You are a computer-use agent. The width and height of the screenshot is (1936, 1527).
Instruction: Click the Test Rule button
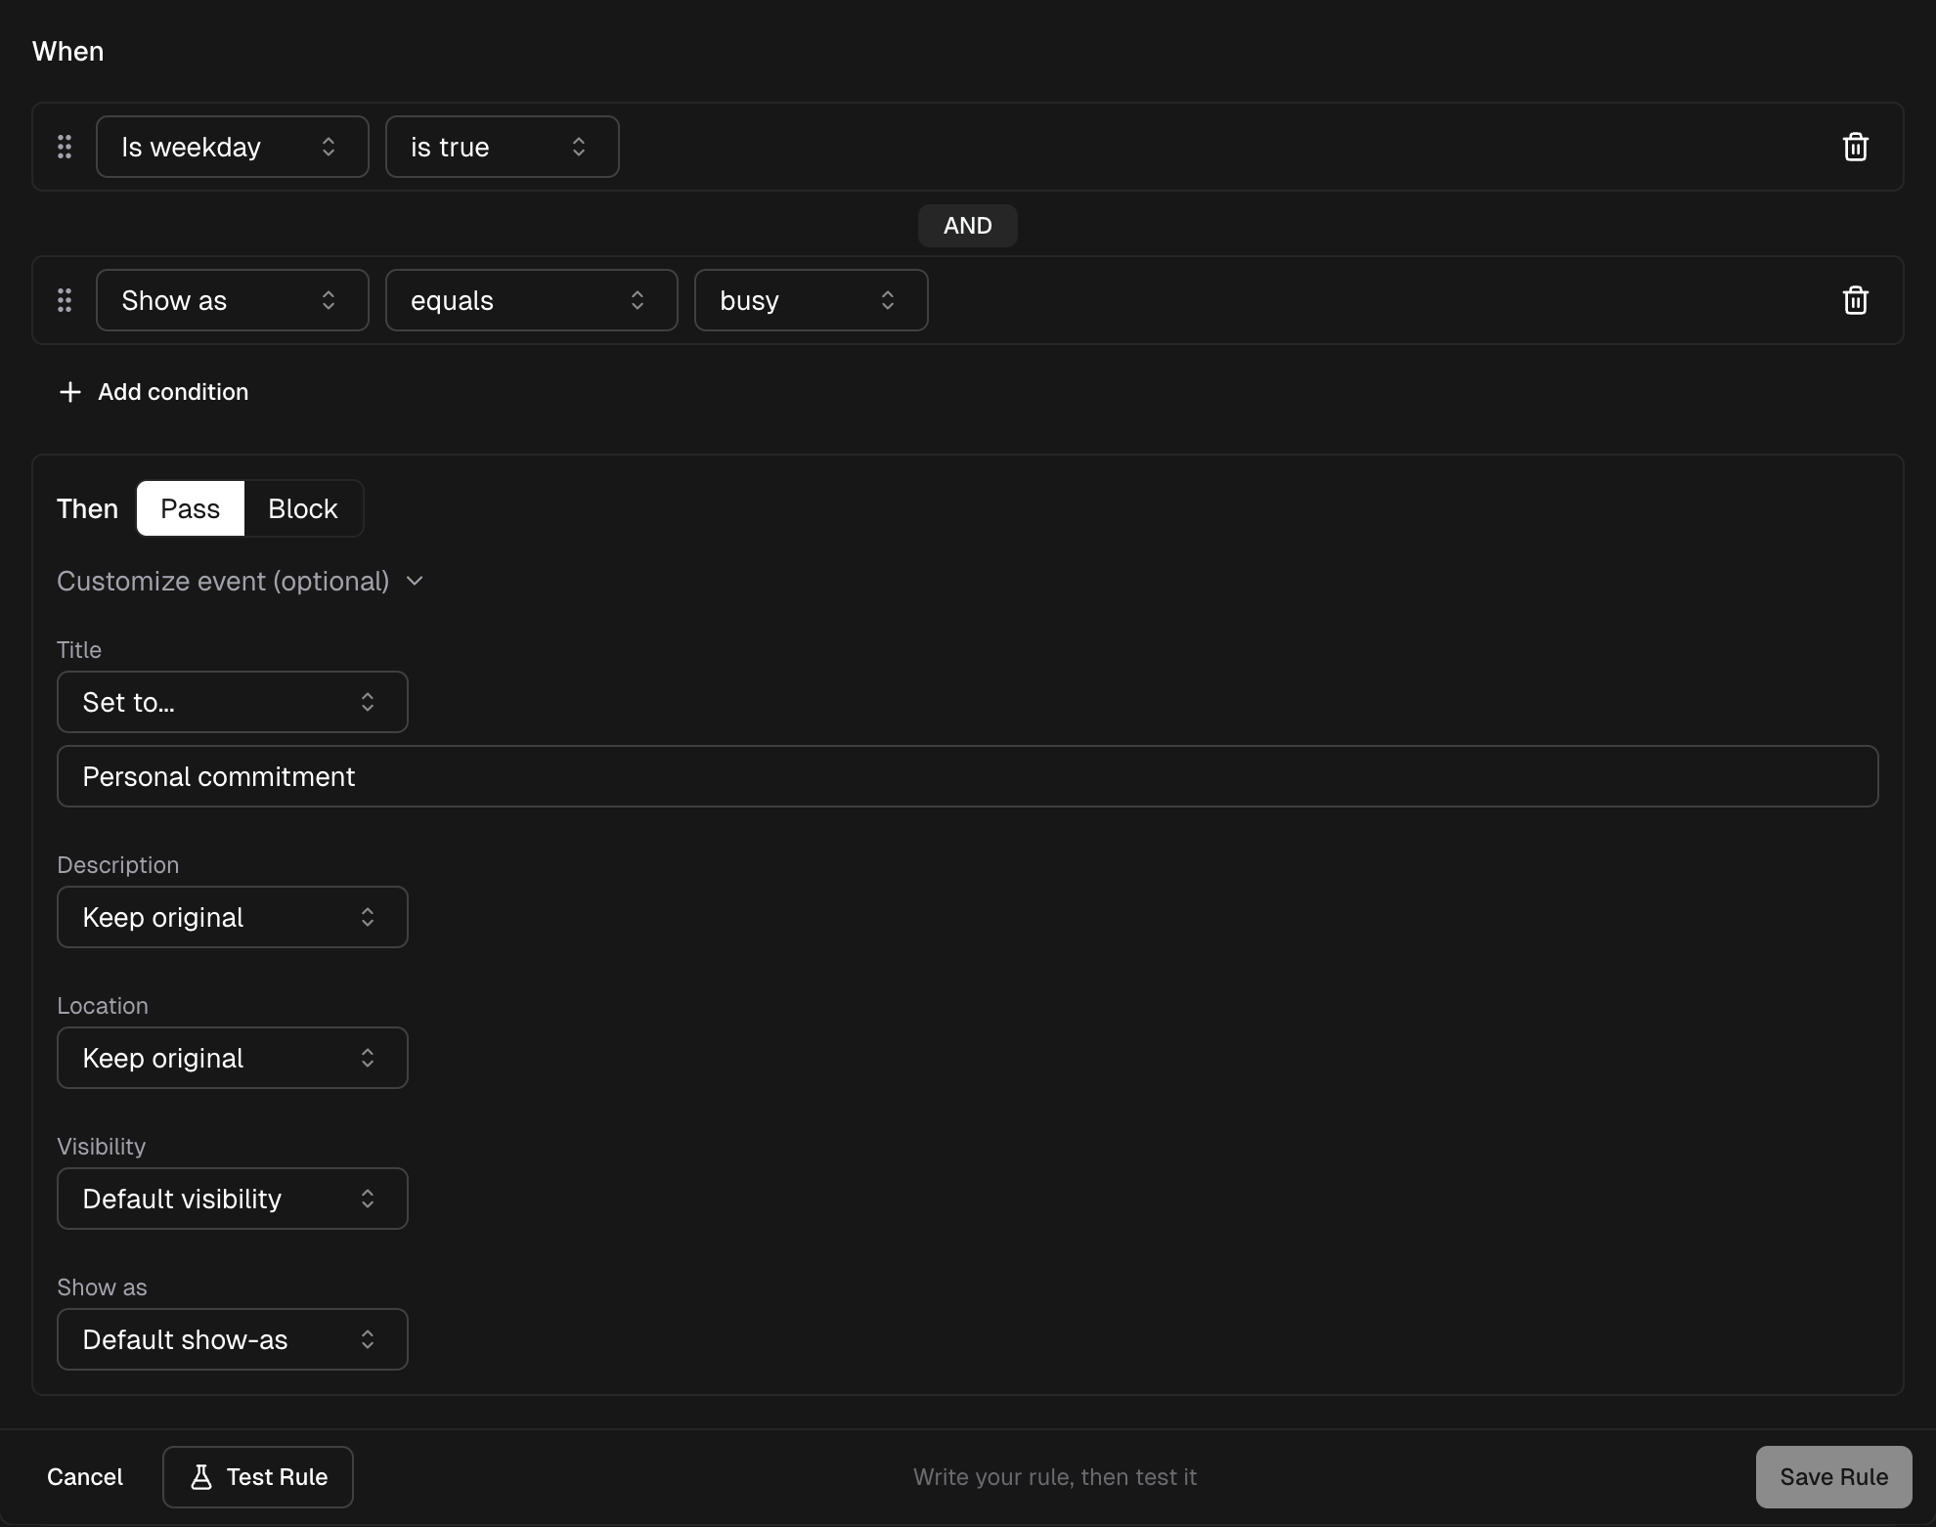(x=258, y=1476)
